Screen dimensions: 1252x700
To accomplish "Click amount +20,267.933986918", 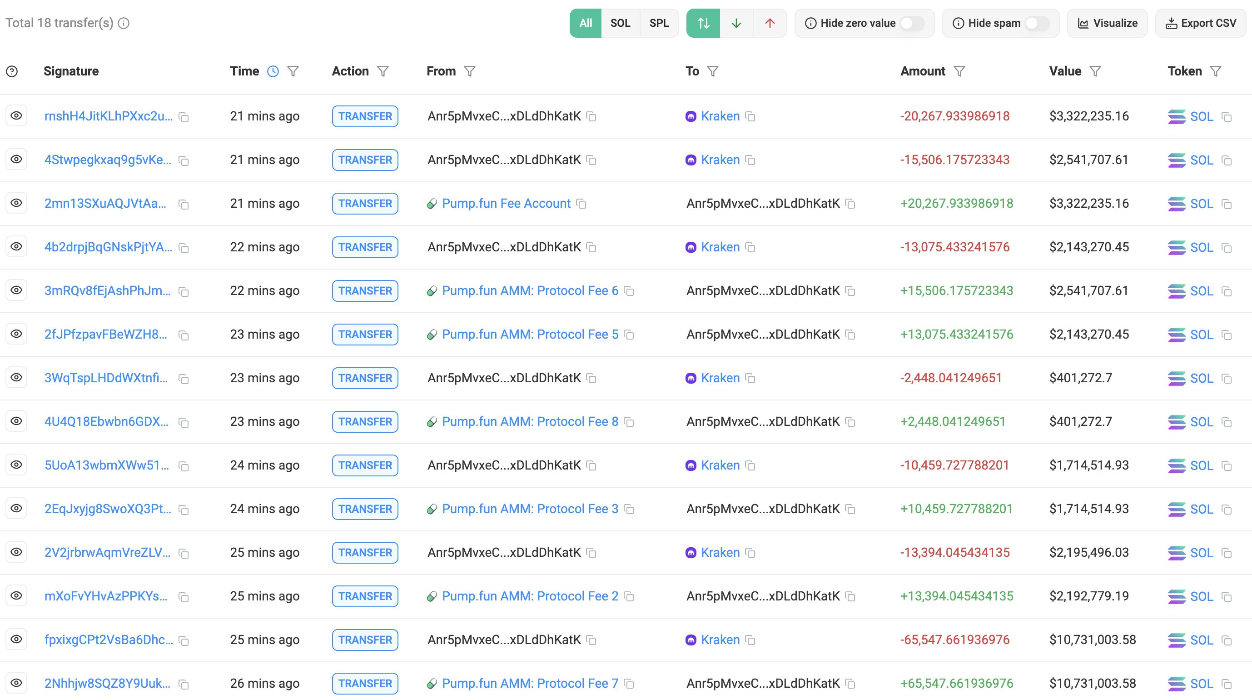I will [957, 203].
